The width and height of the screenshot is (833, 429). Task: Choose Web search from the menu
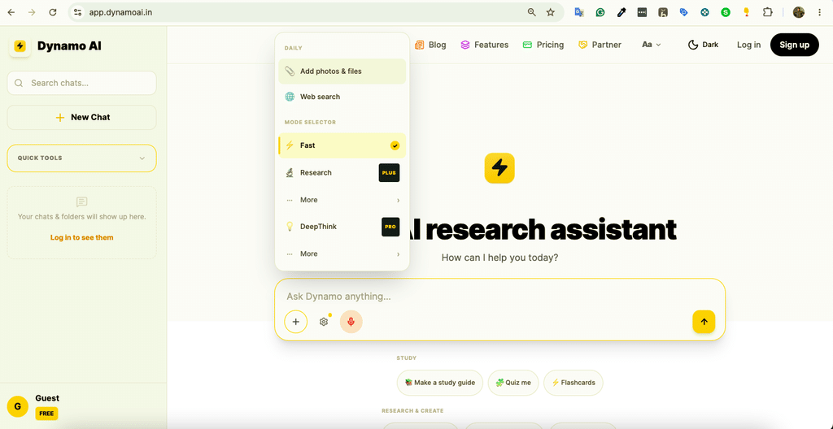tap(342, 97)
